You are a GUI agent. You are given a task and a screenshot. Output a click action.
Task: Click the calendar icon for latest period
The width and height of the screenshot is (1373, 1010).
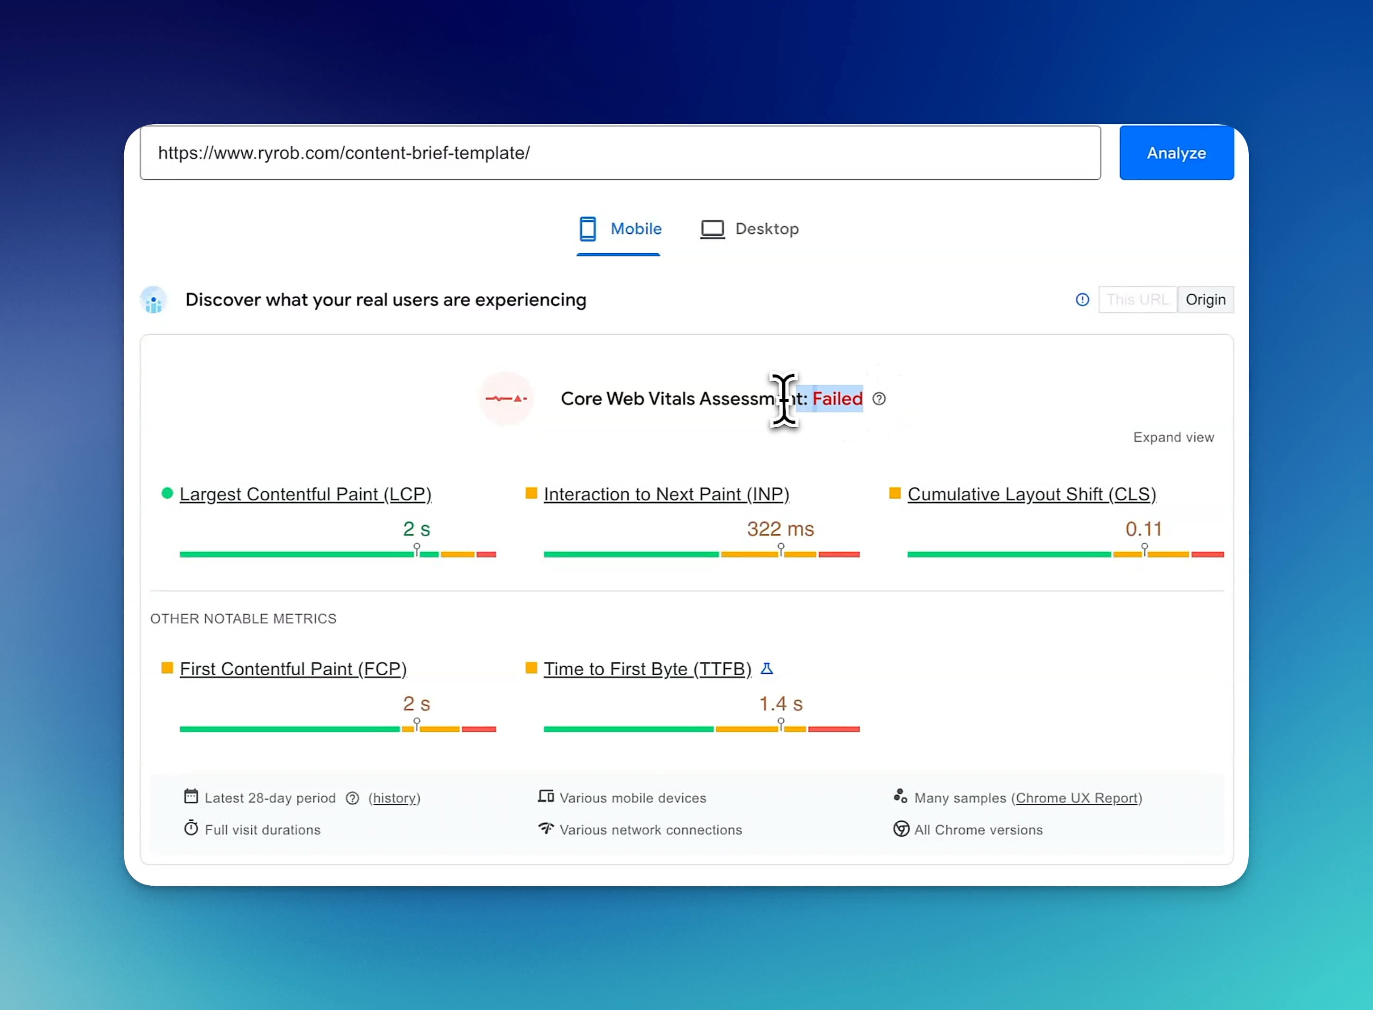(x=191, y=797)
